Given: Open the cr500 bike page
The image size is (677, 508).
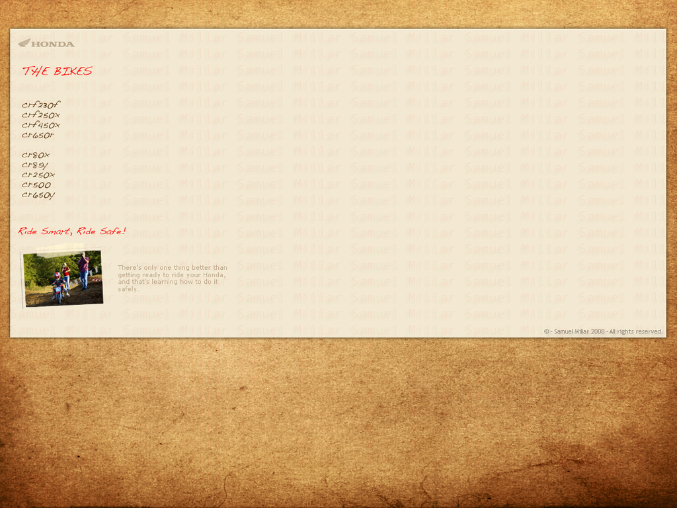Looking at the screenshot, I should [36, 185].
